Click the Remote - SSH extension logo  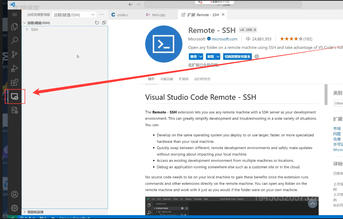[x=164, y=44]
